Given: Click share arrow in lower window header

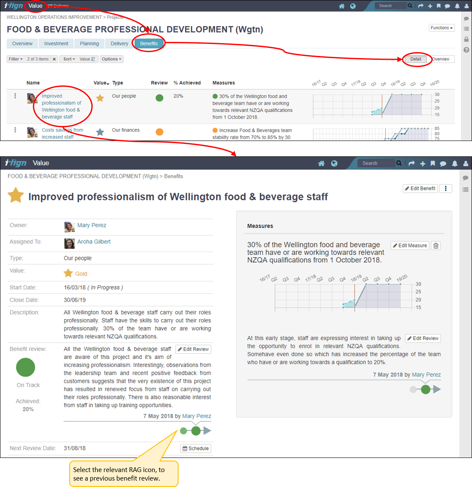Looking at the screenshot, I should click(x=412, y=163).
